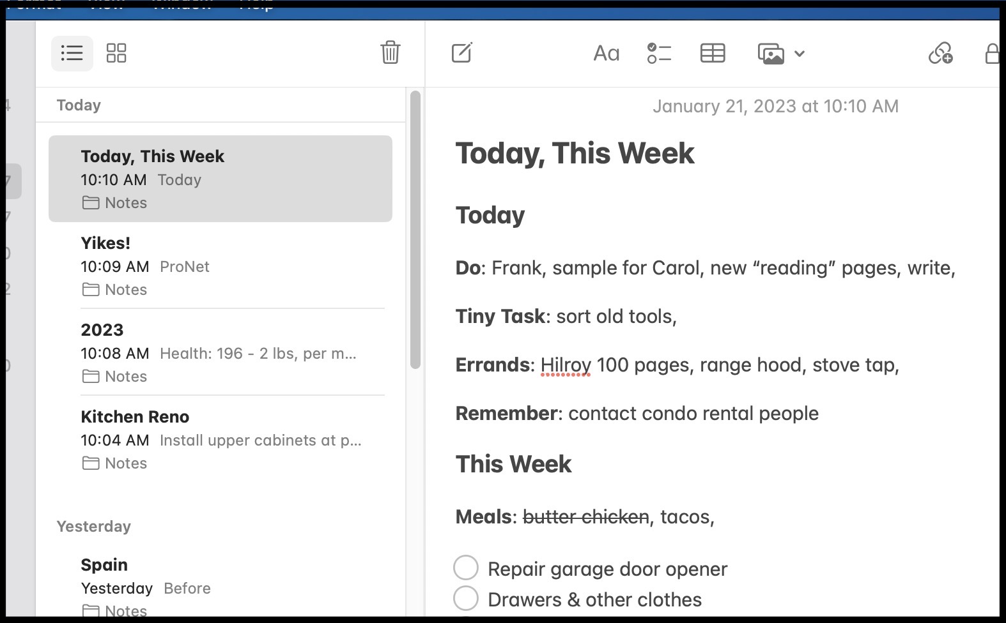The height and width of the screenshot is (623, 1006).
Task: Open the Kitchen Reno note
Action: point(220,439)
